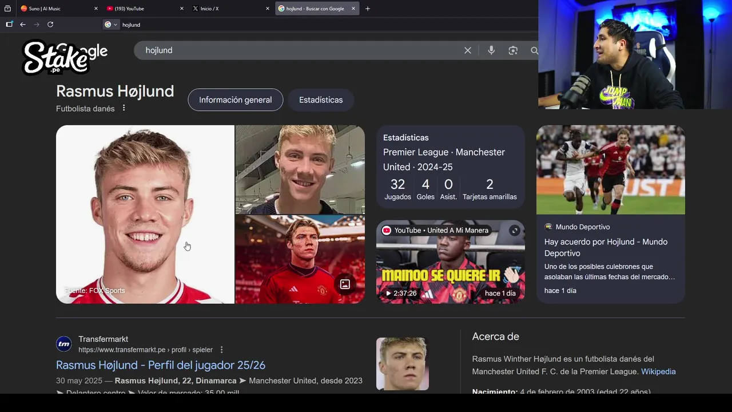Open the Información general tab
The width and height of the screenshot is (732, 412).
click(x=235, y=100)
